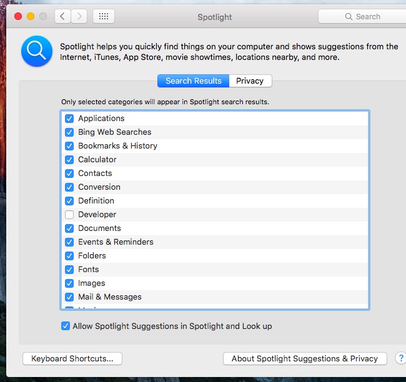The height and width of the screenshot is (382, 406).
Task: Uncheck the Conversion checkbox
Action: coord(69,187)
